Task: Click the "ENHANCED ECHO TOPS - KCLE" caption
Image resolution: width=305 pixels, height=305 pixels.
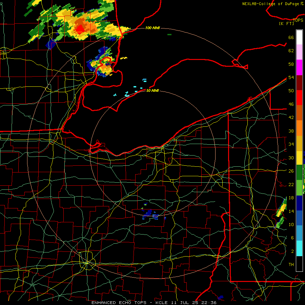Action: pos(129,303)
